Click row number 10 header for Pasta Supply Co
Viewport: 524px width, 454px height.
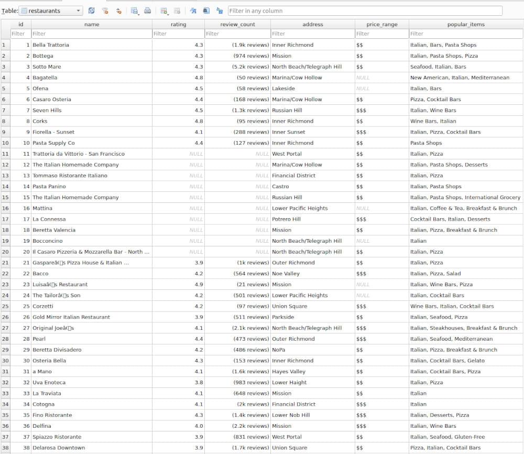pyautogui.click(x=4, y=143)
